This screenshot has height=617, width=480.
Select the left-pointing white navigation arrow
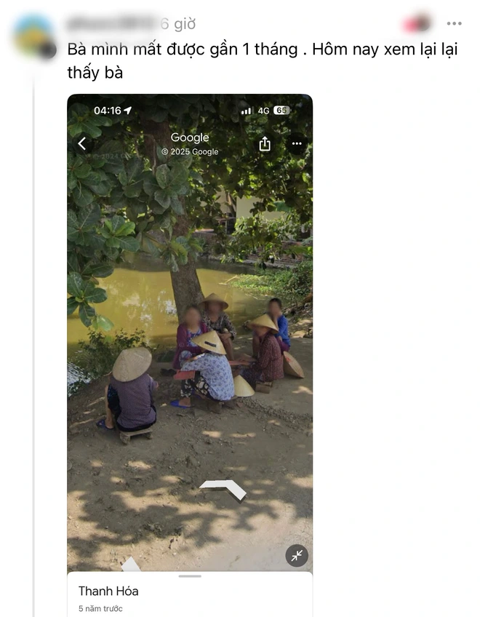(x=131, y=564)
